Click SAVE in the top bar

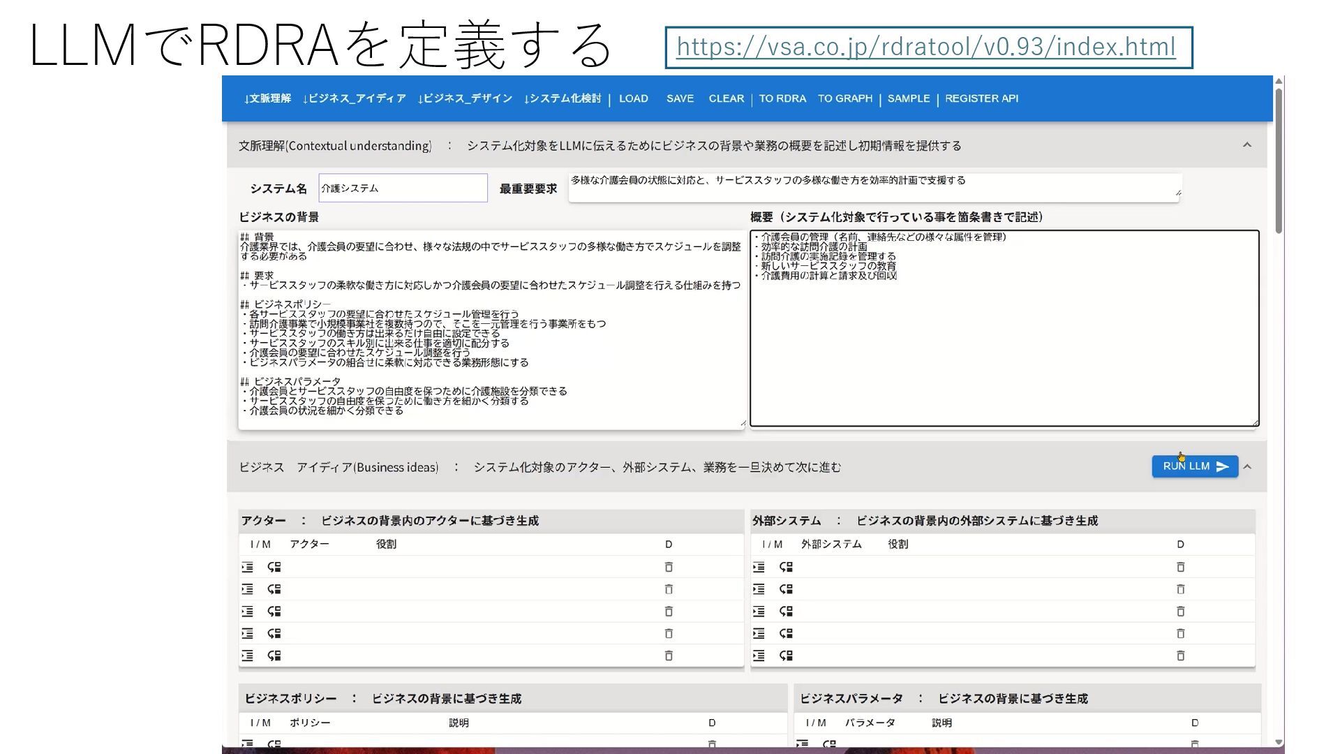(x=680, y=98)
